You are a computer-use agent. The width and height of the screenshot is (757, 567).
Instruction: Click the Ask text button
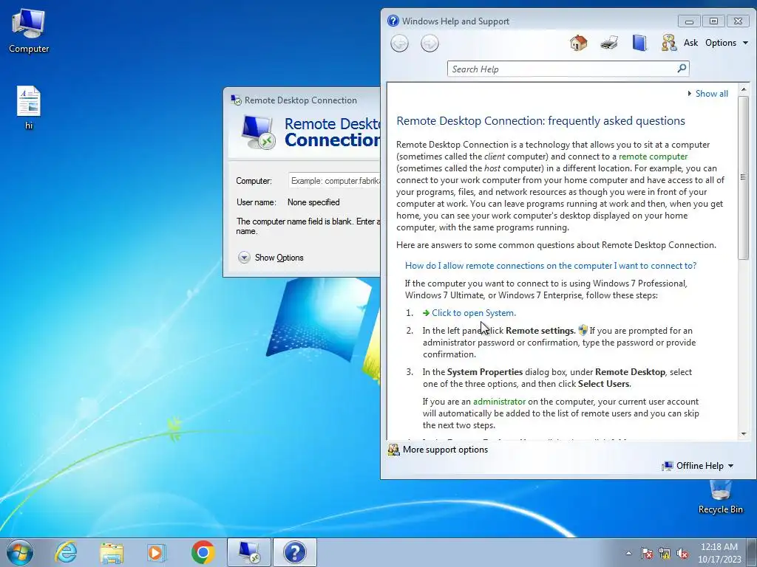(x=691, y=43)
